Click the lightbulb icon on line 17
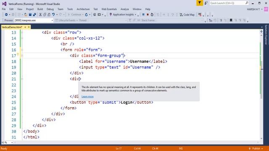 click(x=18, y=55)
